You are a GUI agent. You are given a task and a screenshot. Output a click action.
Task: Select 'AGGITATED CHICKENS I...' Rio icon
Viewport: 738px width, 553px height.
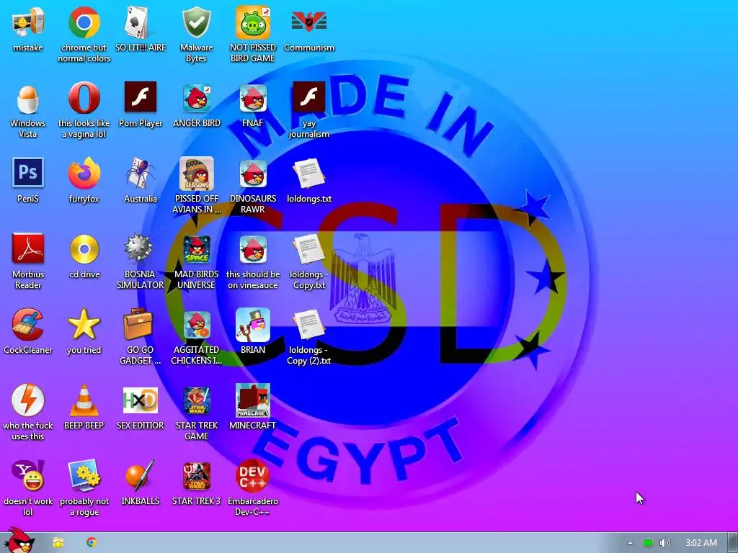[196, 325]
